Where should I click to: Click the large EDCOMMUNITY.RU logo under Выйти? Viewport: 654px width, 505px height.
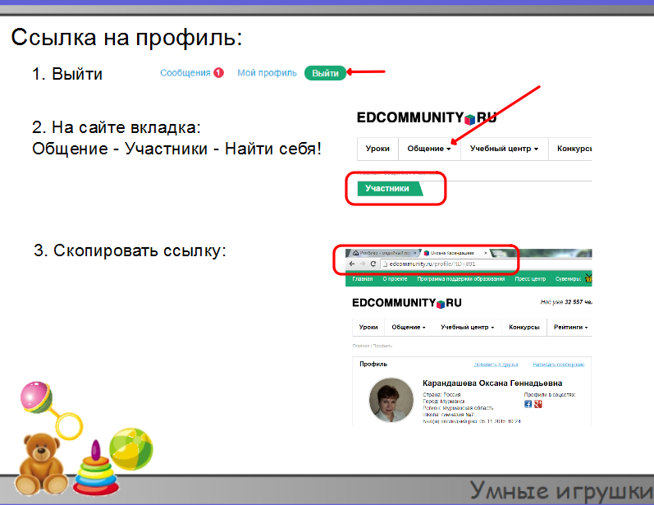[426, 117]
